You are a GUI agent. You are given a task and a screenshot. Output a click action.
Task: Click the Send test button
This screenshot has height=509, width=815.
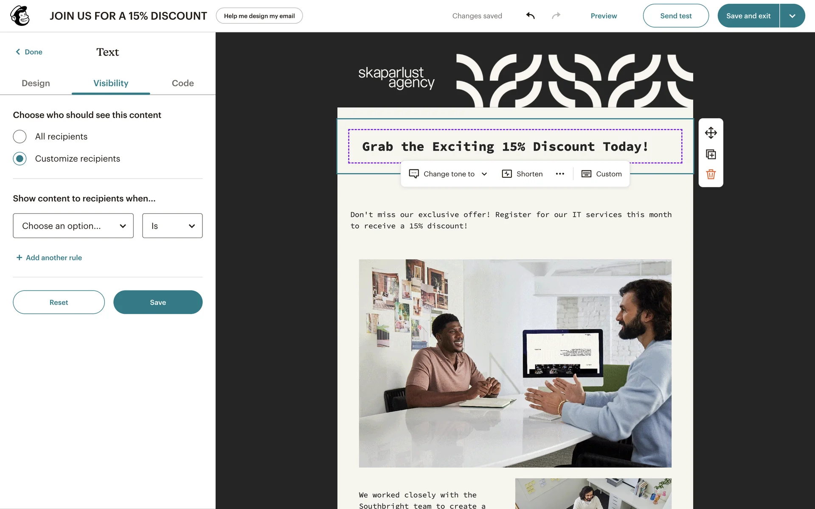(676, 16)
